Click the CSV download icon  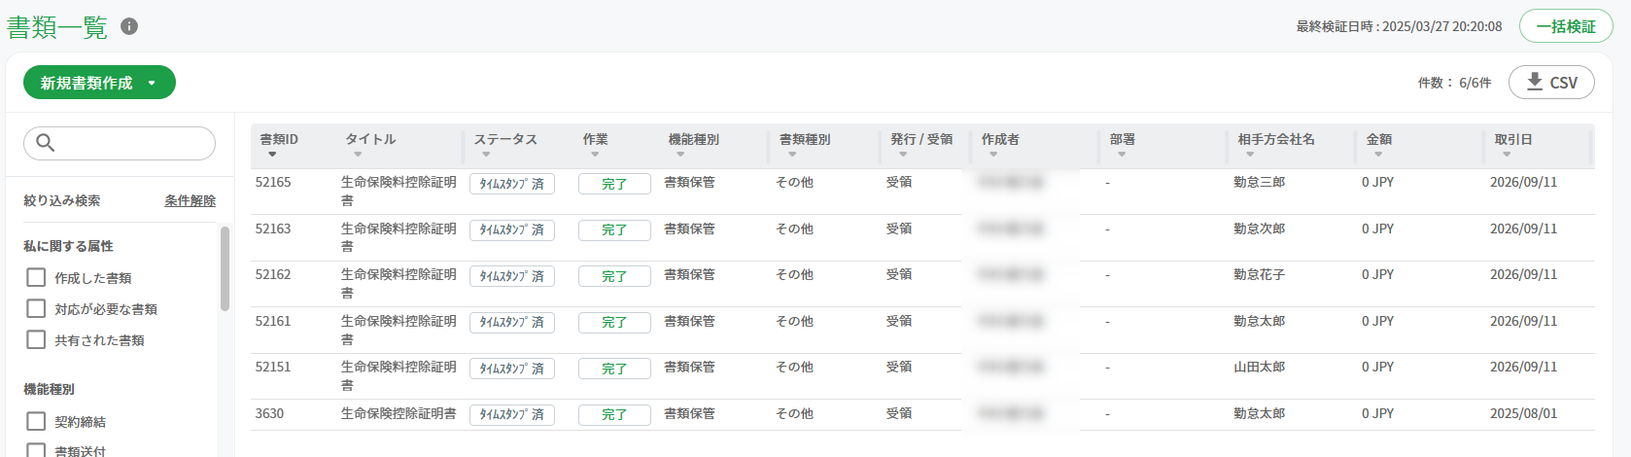[x=1535, y=82]
